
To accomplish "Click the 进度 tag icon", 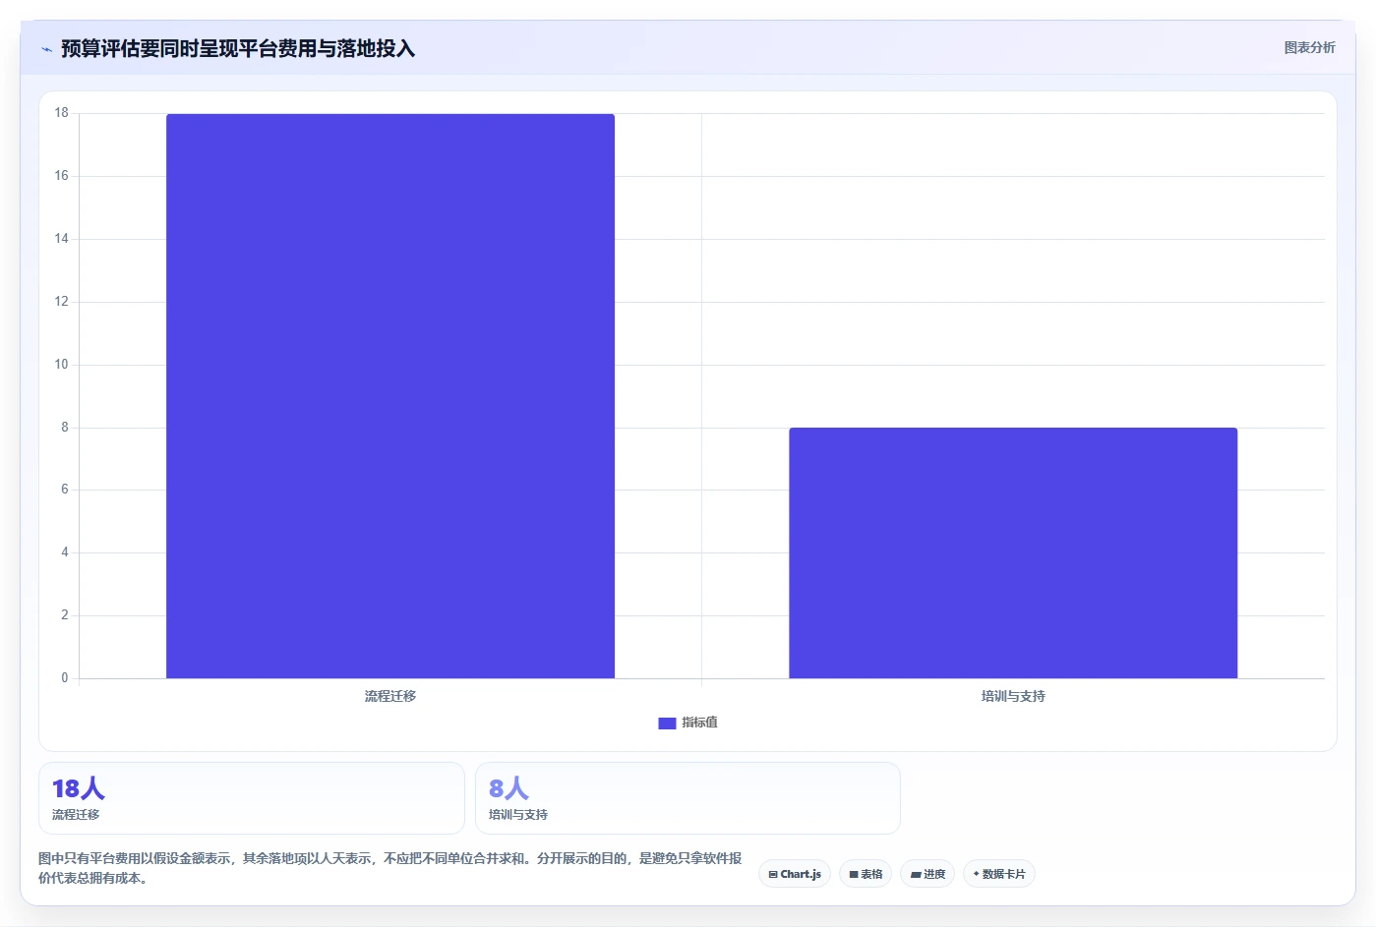I will click(915, 874).
